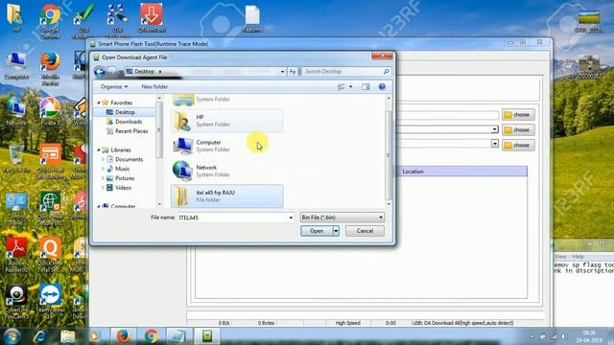Click middle choose button in Flash Tool

[518, 130]
